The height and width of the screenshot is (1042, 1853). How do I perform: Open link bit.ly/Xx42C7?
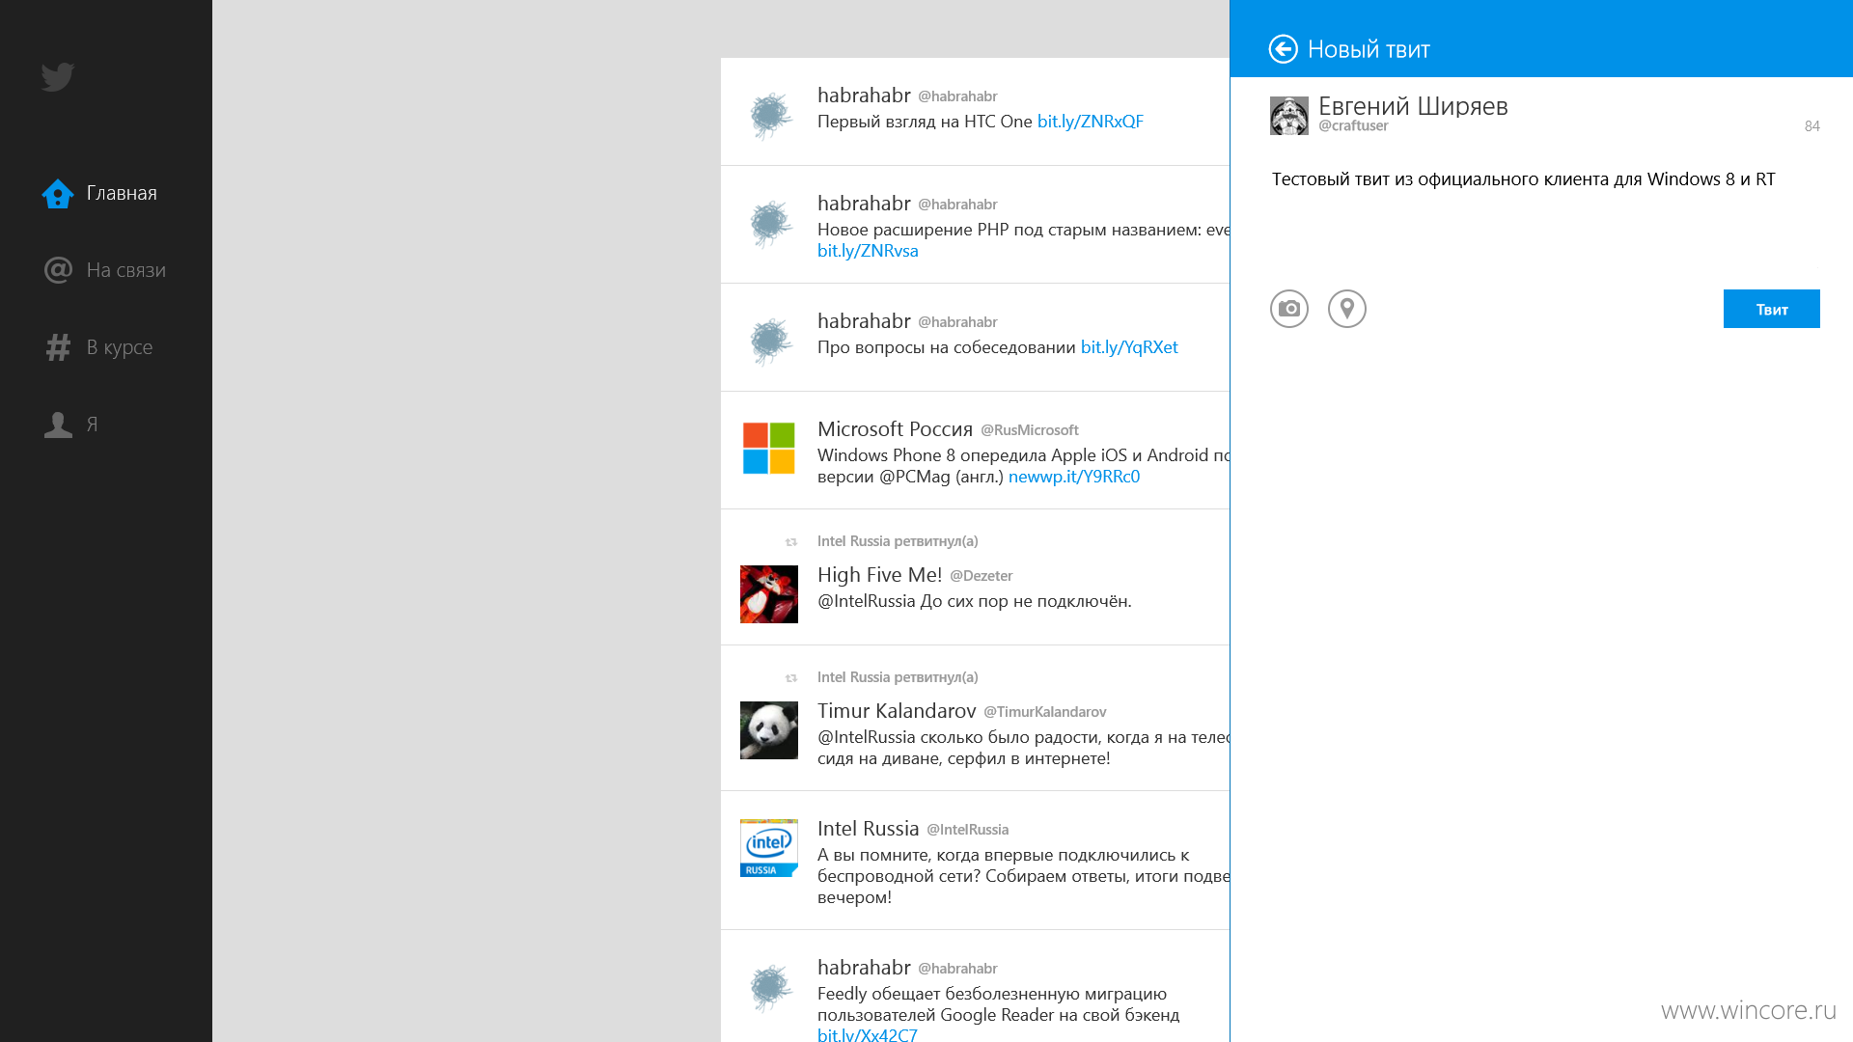[868, 1034]
